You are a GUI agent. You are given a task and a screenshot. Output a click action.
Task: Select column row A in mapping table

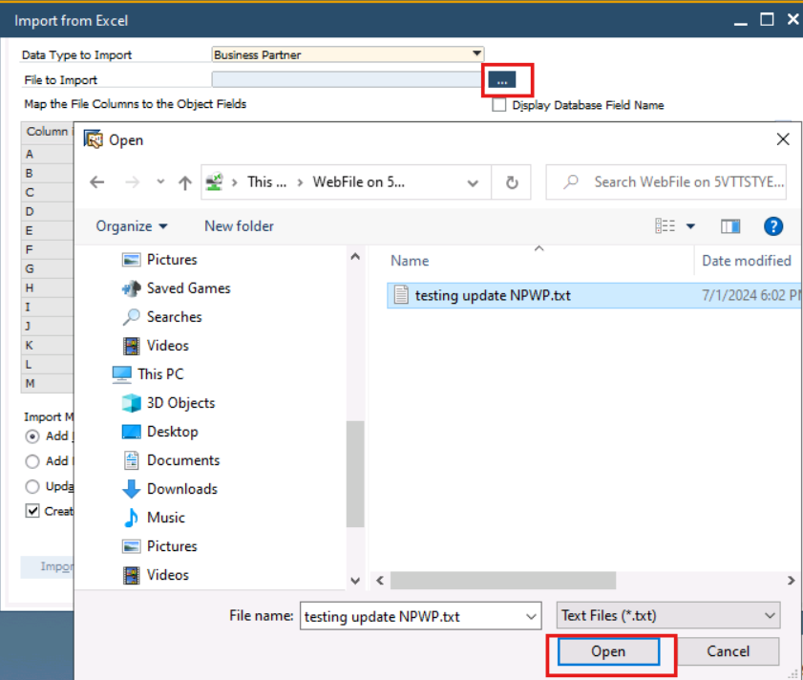click(47, 155)
